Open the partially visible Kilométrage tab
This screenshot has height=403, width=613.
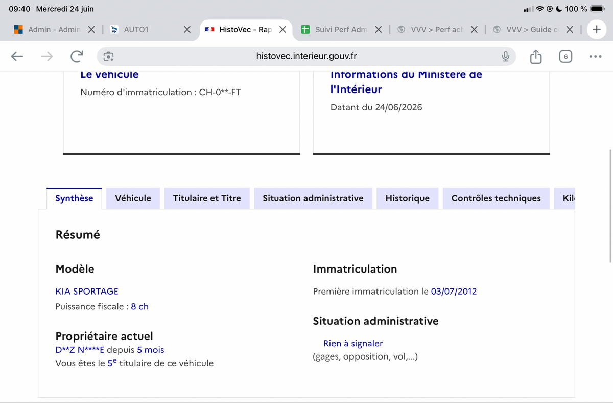565,198
